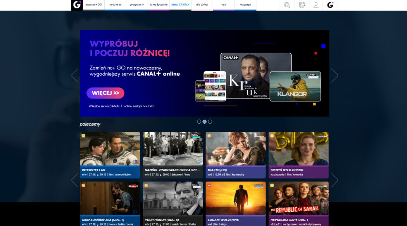407x226 pixels.
Task: Switch to dla dzieci tab
Action: (x=202, y=5)
